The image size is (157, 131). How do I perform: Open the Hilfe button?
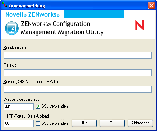click(x=84, y=123)
